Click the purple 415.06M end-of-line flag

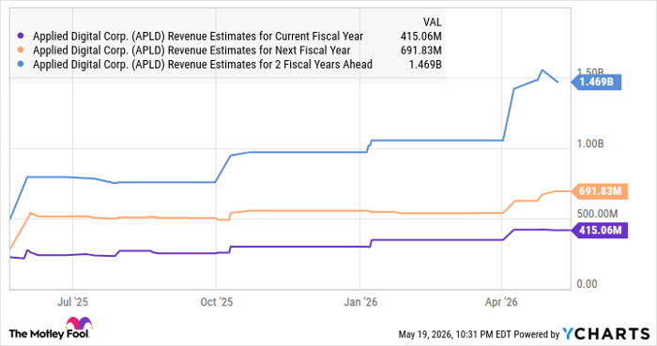(x=600, y=231)
